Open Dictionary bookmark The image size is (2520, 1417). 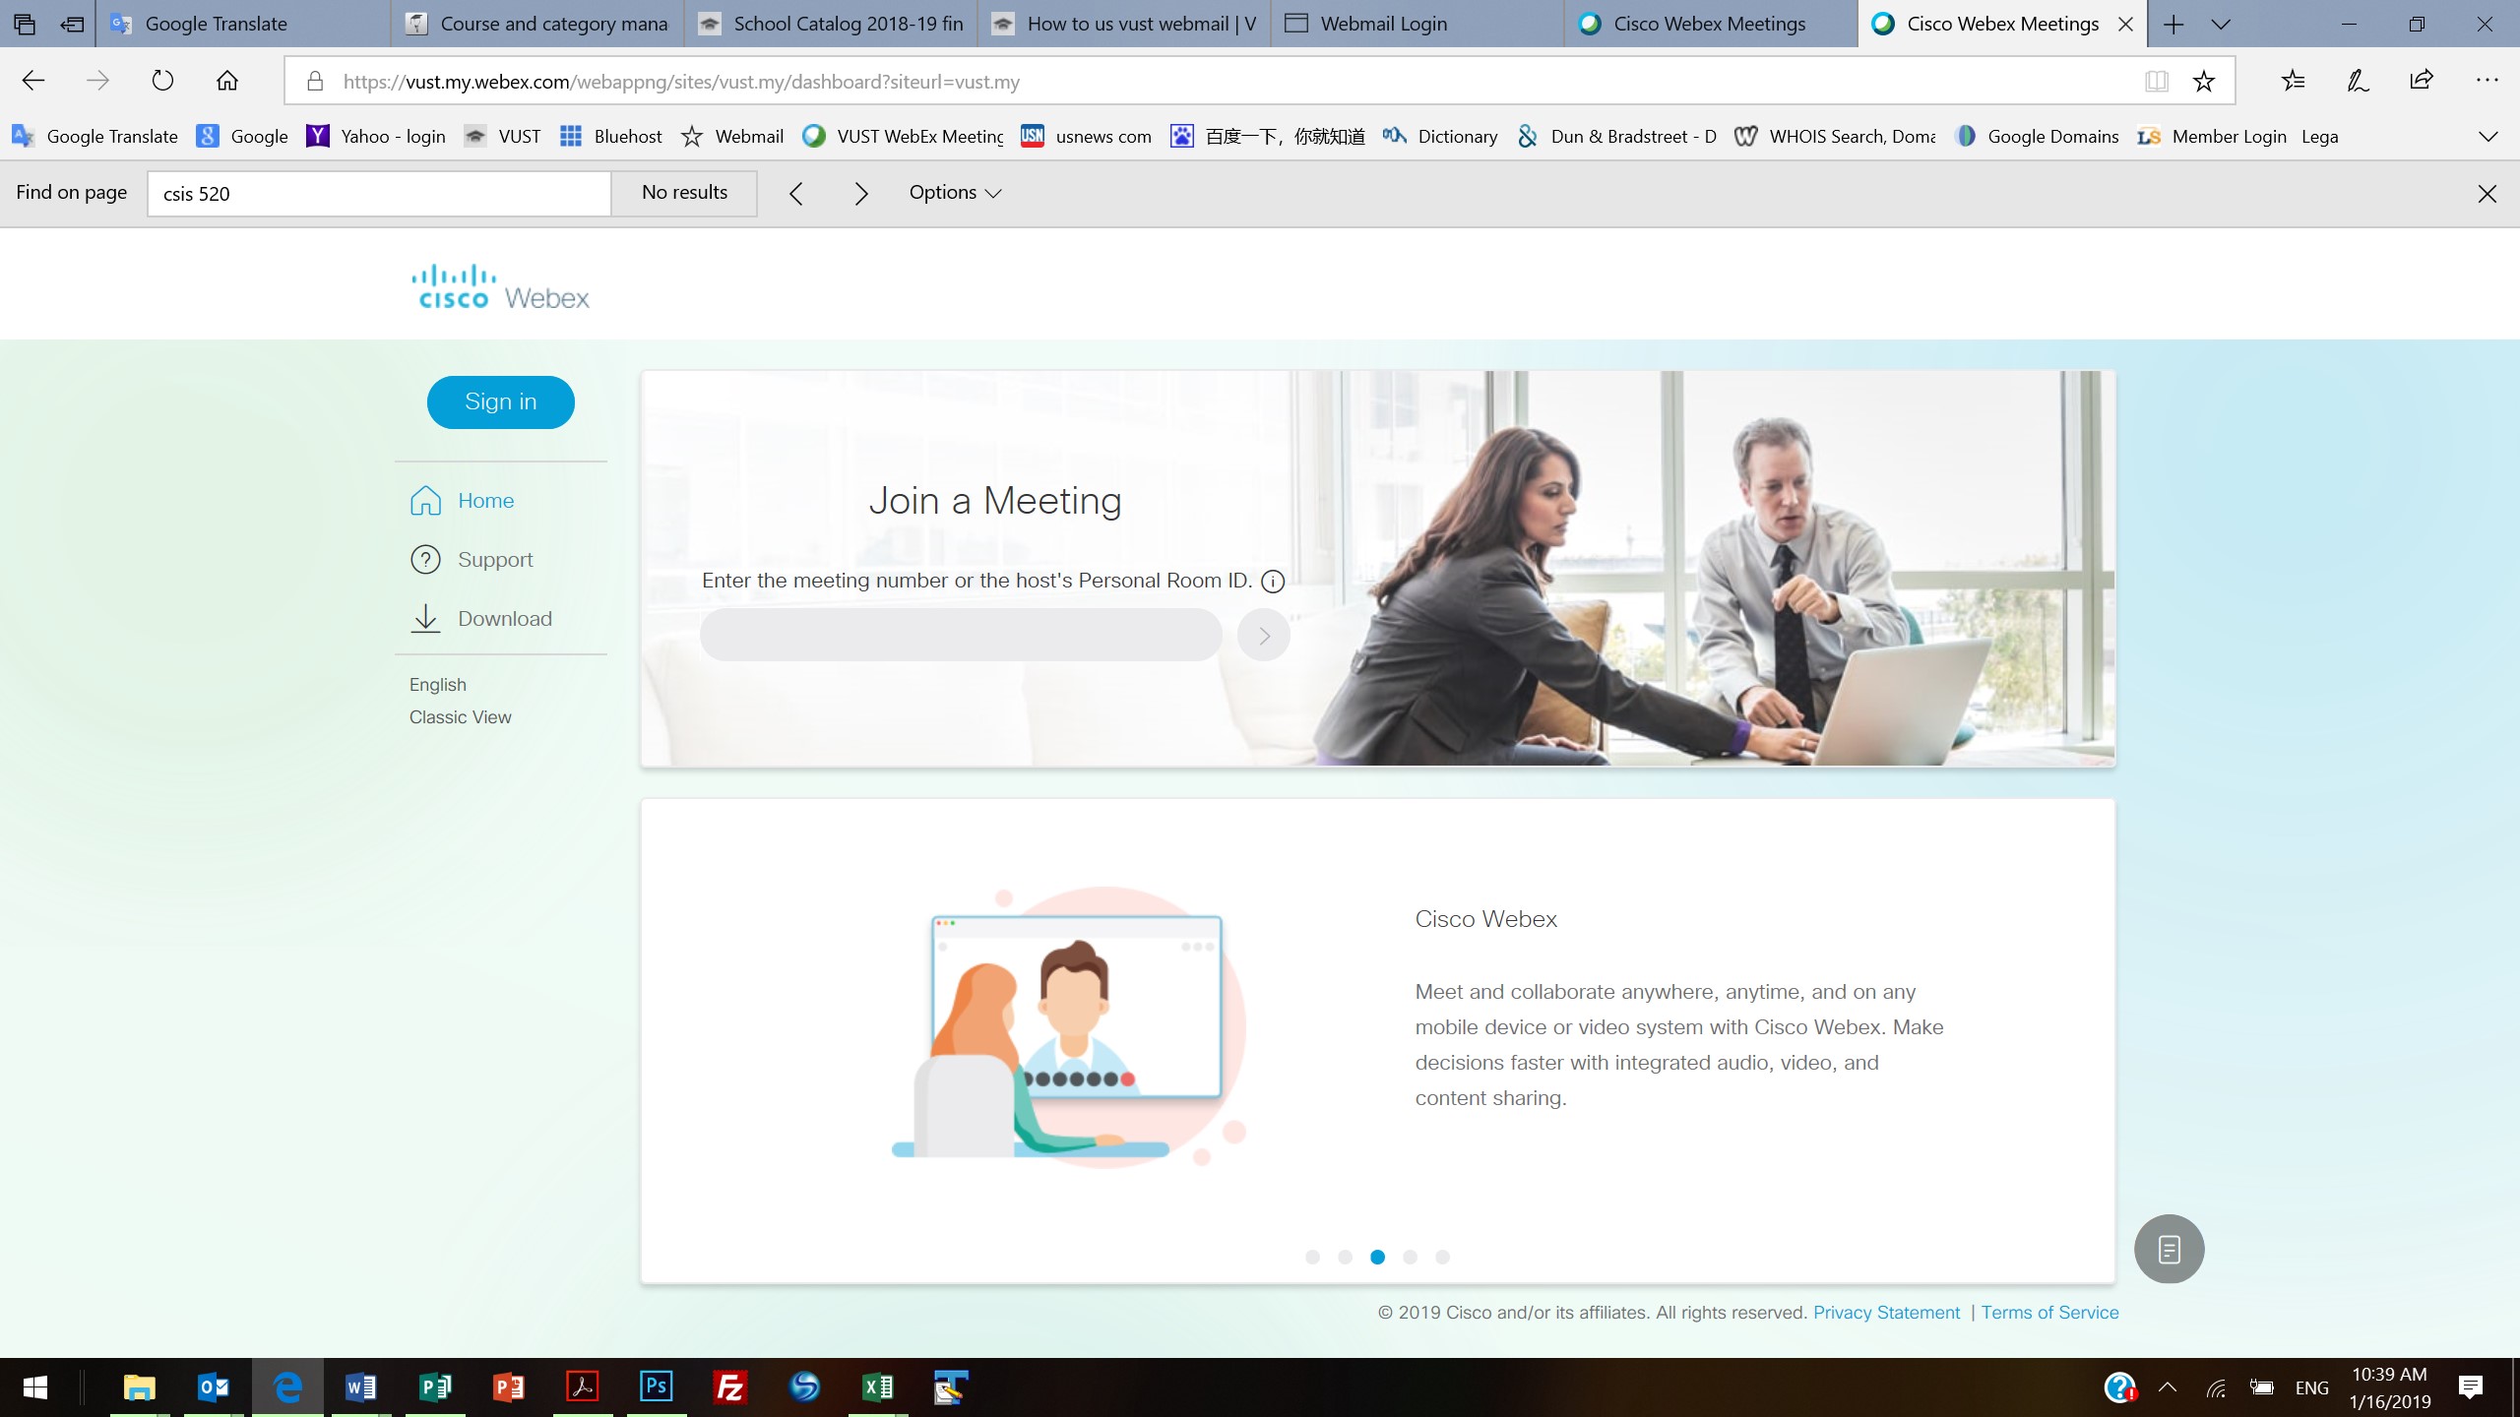click(x=1440, y=136)
